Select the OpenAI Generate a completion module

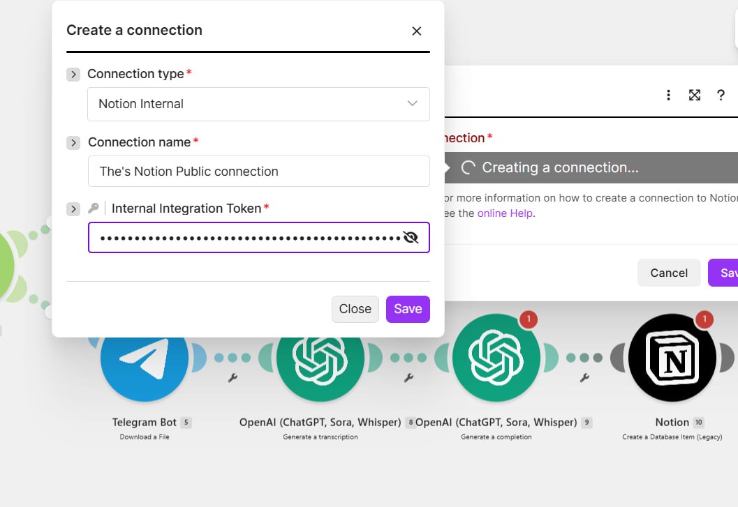coord(496,358)
